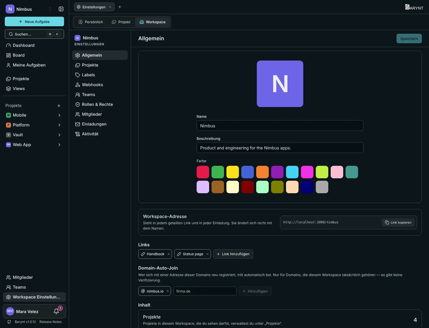This screenshot has height=328, width=429.
Task: Open Views in the sidebar
Action: click(x=34, y=89)
